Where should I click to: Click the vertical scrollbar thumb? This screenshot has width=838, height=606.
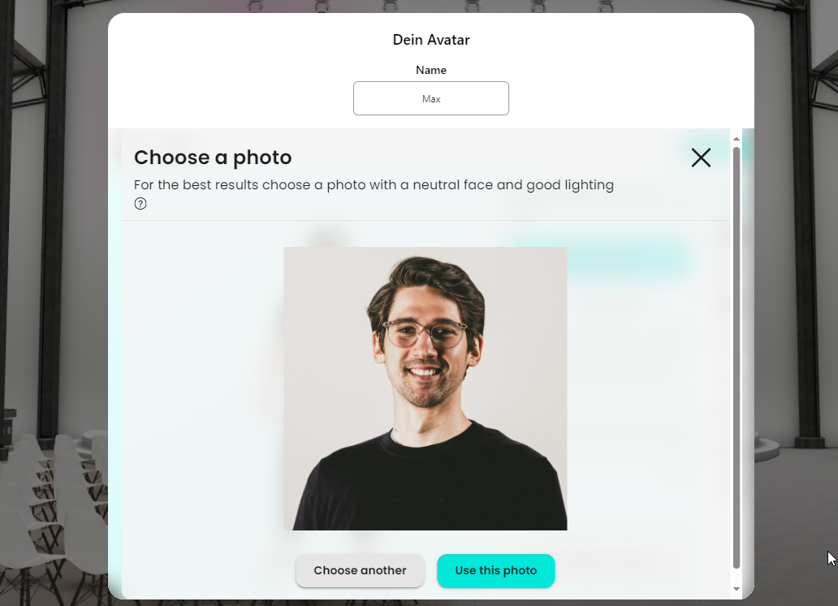point(736,357)
